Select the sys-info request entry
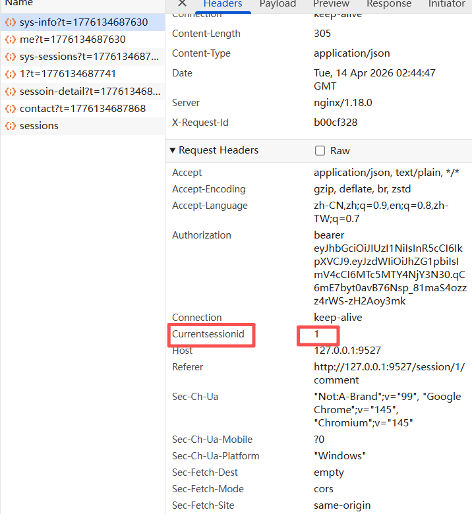Image resolution: width=472 pixels, height=514 pixels. [83, 22]
